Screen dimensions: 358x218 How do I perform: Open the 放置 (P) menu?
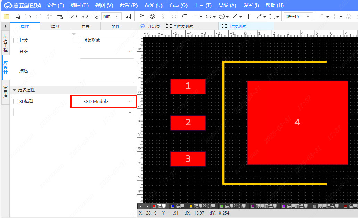point(128,5)
